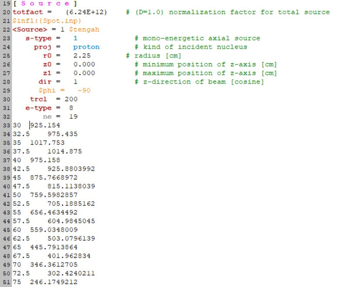Viewport: 352px width, 287px height.
Task: Click the energy 72.5 on line 50
Action: pyautogui.click(x=21, y=273)
